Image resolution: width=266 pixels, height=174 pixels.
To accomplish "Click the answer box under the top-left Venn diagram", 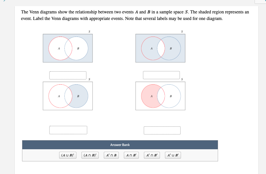I will [x=68, y=75].
